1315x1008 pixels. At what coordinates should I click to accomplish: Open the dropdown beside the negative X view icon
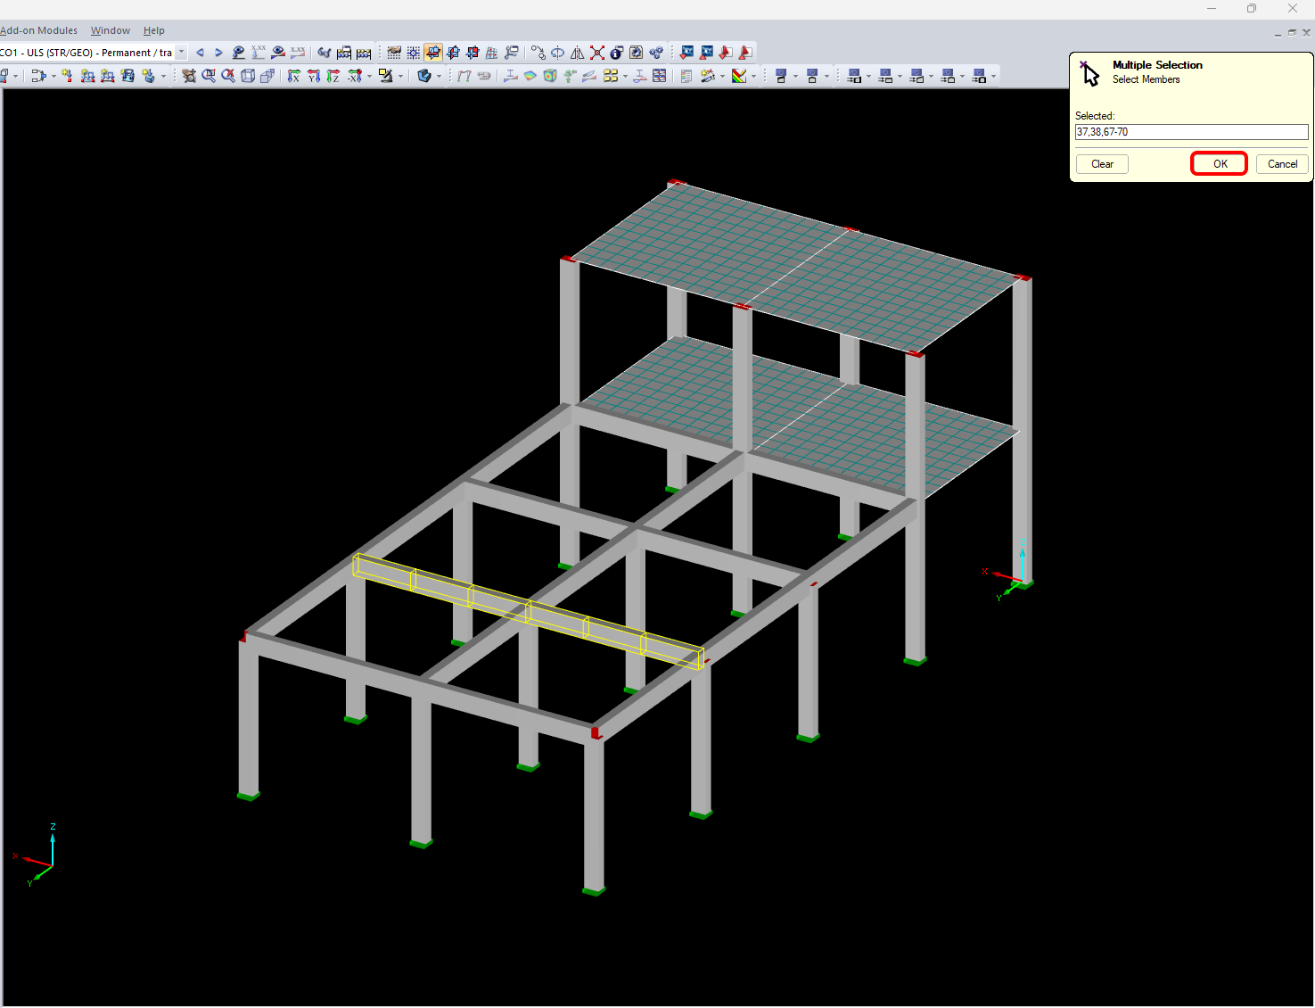coord(369,76)
